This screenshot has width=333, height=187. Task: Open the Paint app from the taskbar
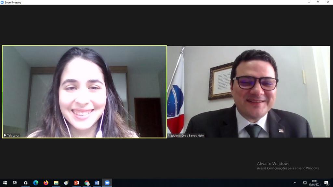click(x=66, y=183)
